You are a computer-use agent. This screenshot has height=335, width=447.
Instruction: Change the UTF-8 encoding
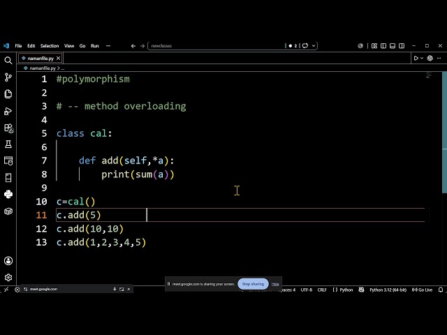[x=307, y=290]
